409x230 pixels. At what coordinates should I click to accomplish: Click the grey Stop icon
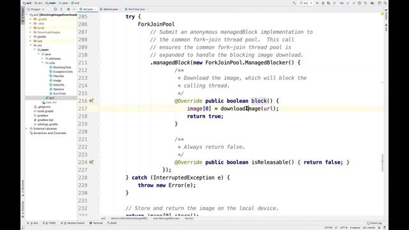tap(335, 3)
